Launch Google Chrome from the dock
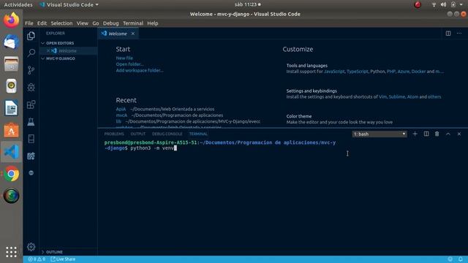The height and width of the screenshot is (263, 468). (12, 174)
